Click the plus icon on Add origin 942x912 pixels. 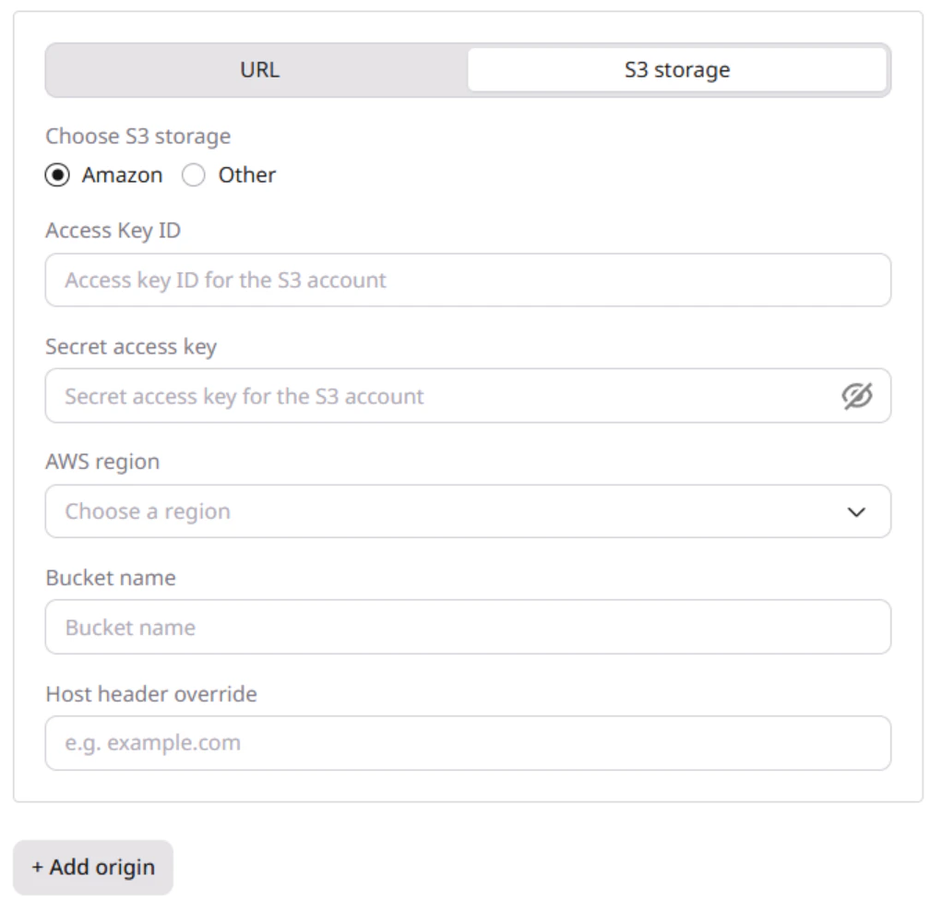(x=38, y=867)
